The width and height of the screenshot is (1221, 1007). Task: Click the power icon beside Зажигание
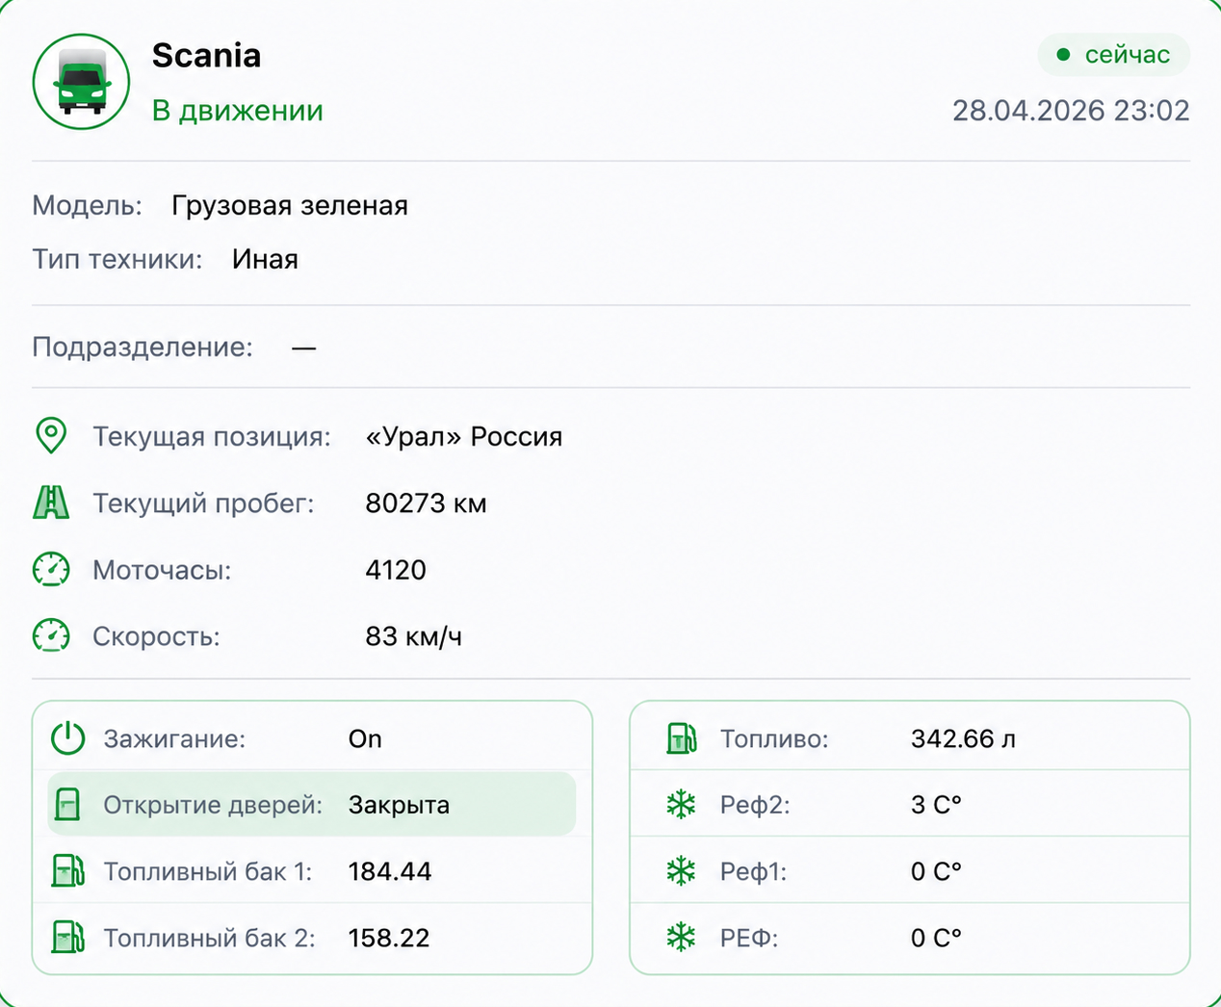[x=68, y=738]
